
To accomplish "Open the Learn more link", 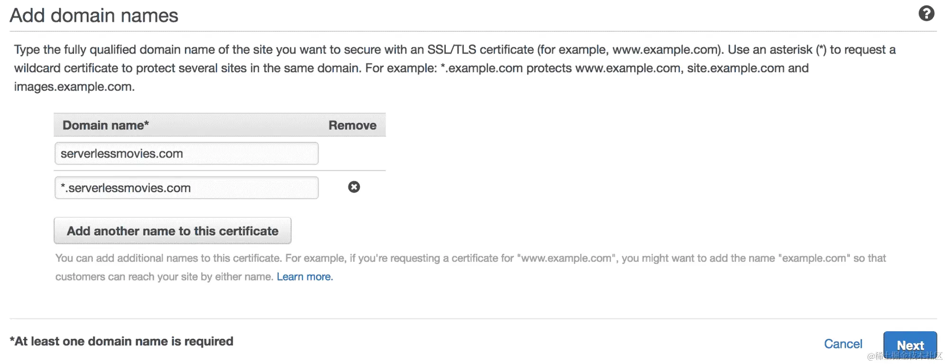I will click(304, 277).
